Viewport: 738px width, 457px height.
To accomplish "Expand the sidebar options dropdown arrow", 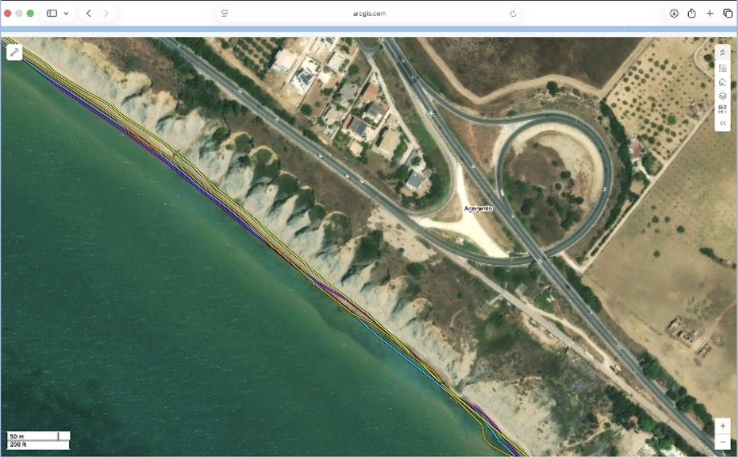I will tap(66, 14).
